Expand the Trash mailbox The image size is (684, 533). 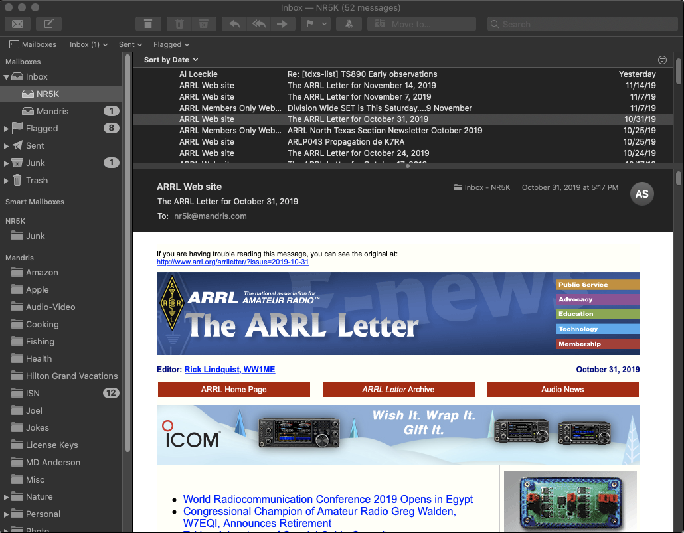click(x=6, y=181)
